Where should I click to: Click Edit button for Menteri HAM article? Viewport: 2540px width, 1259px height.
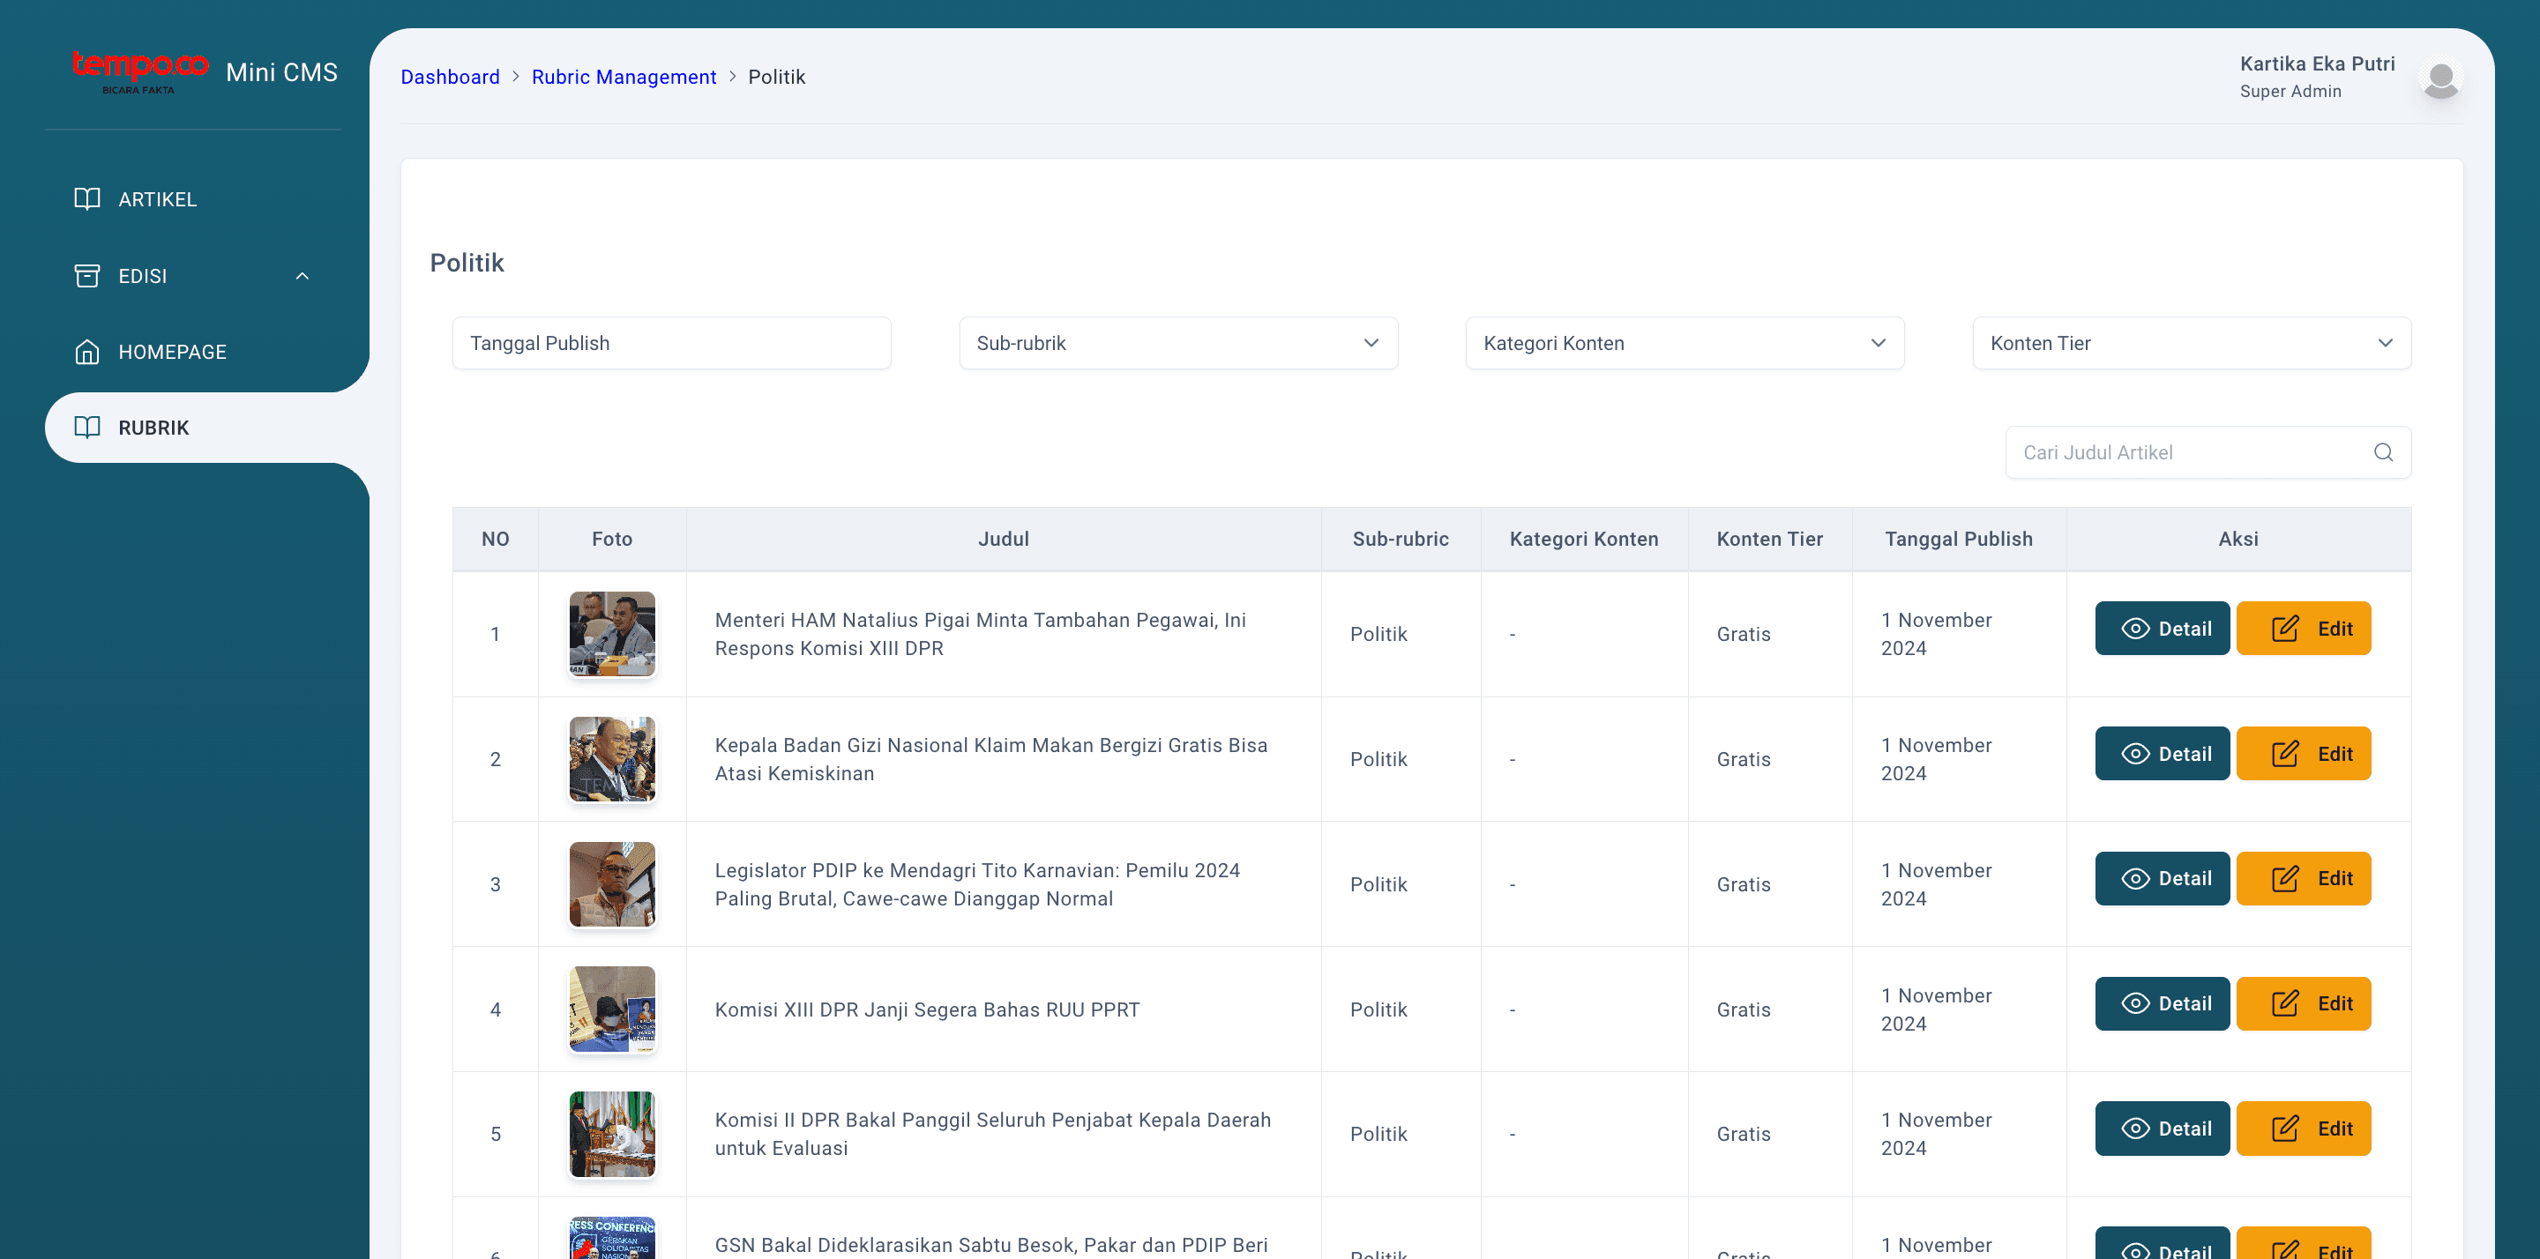tap(2304, 628)
